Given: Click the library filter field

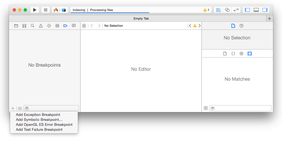Looking at the screenshot, I should (x=240, y=108).
